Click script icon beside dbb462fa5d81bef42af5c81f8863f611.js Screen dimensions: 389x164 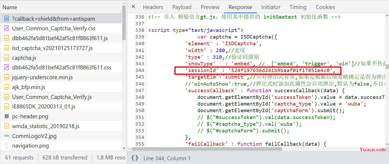click(x=7, y=38)
